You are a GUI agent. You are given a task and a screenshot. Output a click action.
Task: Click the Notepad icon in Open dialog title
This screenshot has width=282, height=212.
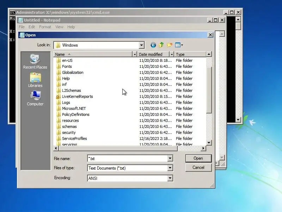click(x=22, y=35)
